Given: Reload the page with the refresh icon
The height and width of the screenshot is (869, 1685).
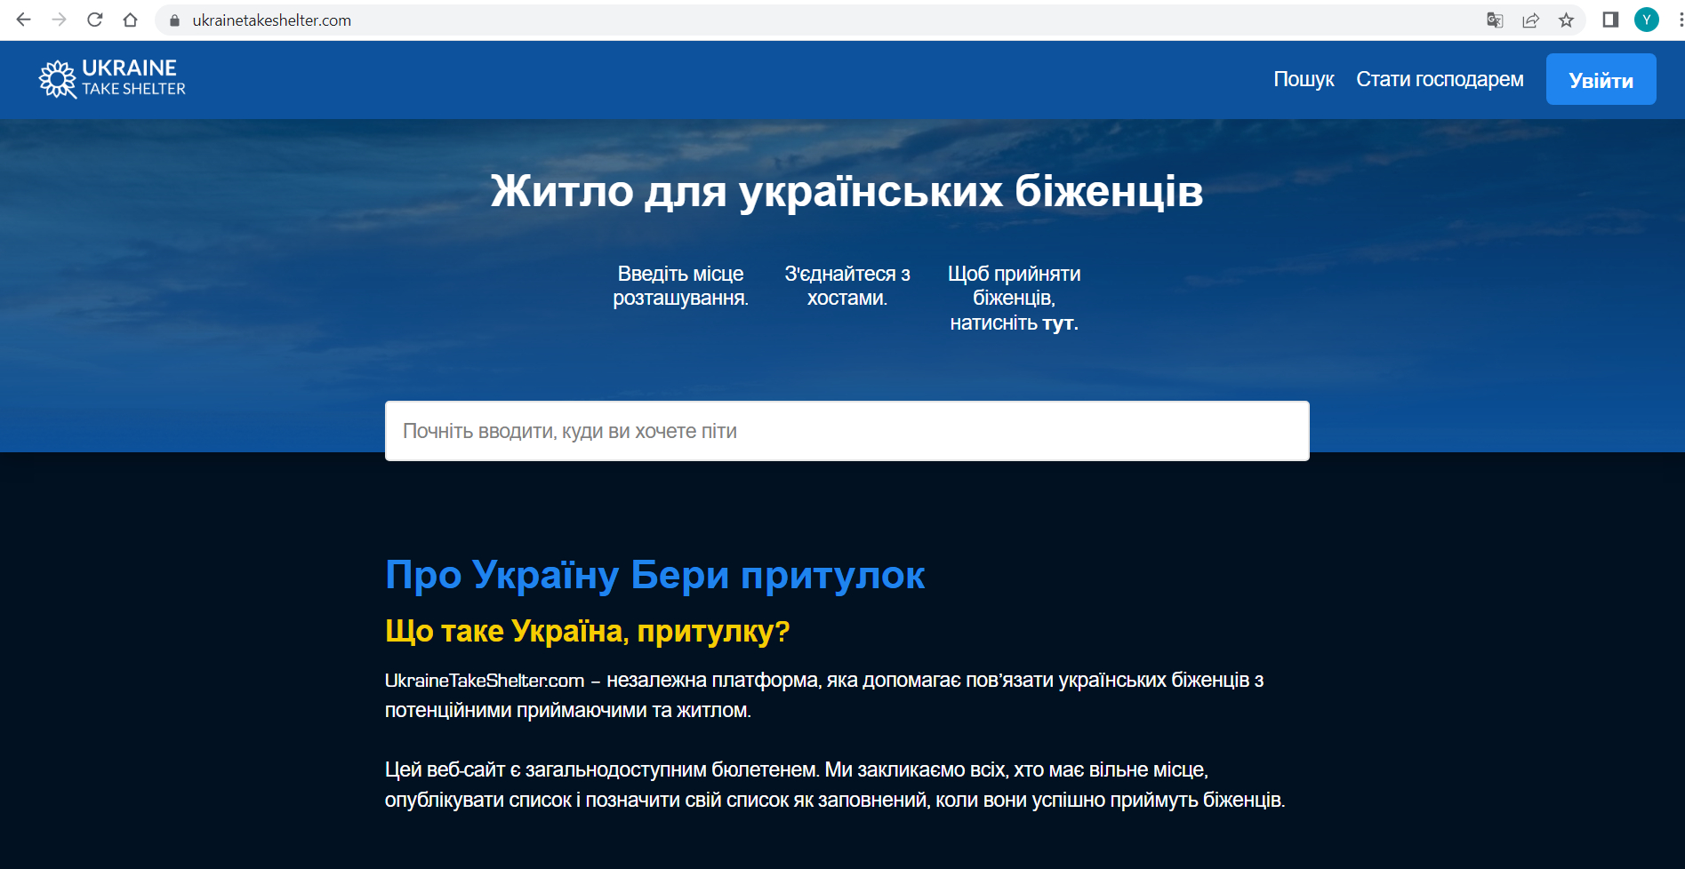Looking at the screenshot, I should pos(95,20).
